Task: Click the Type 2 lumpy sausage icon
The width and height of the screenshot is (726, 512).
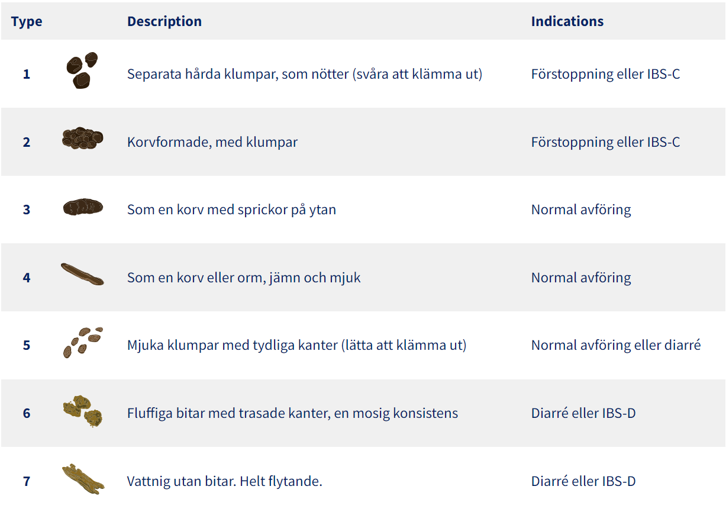Action: coord(83,139)
